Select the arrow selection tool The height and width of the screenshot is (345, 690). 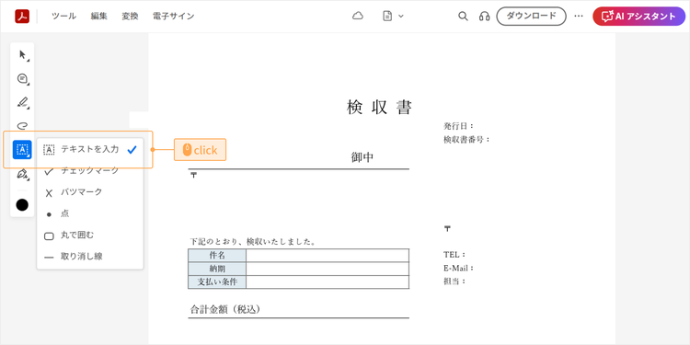22,55
